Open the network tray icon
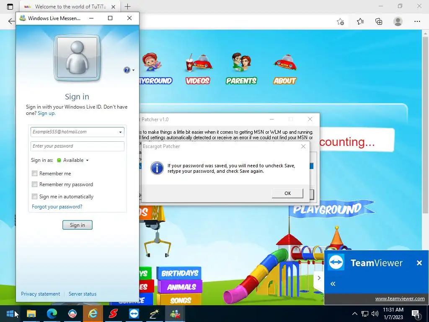Viewport: 429px width, 322px height. coord(365,314)
